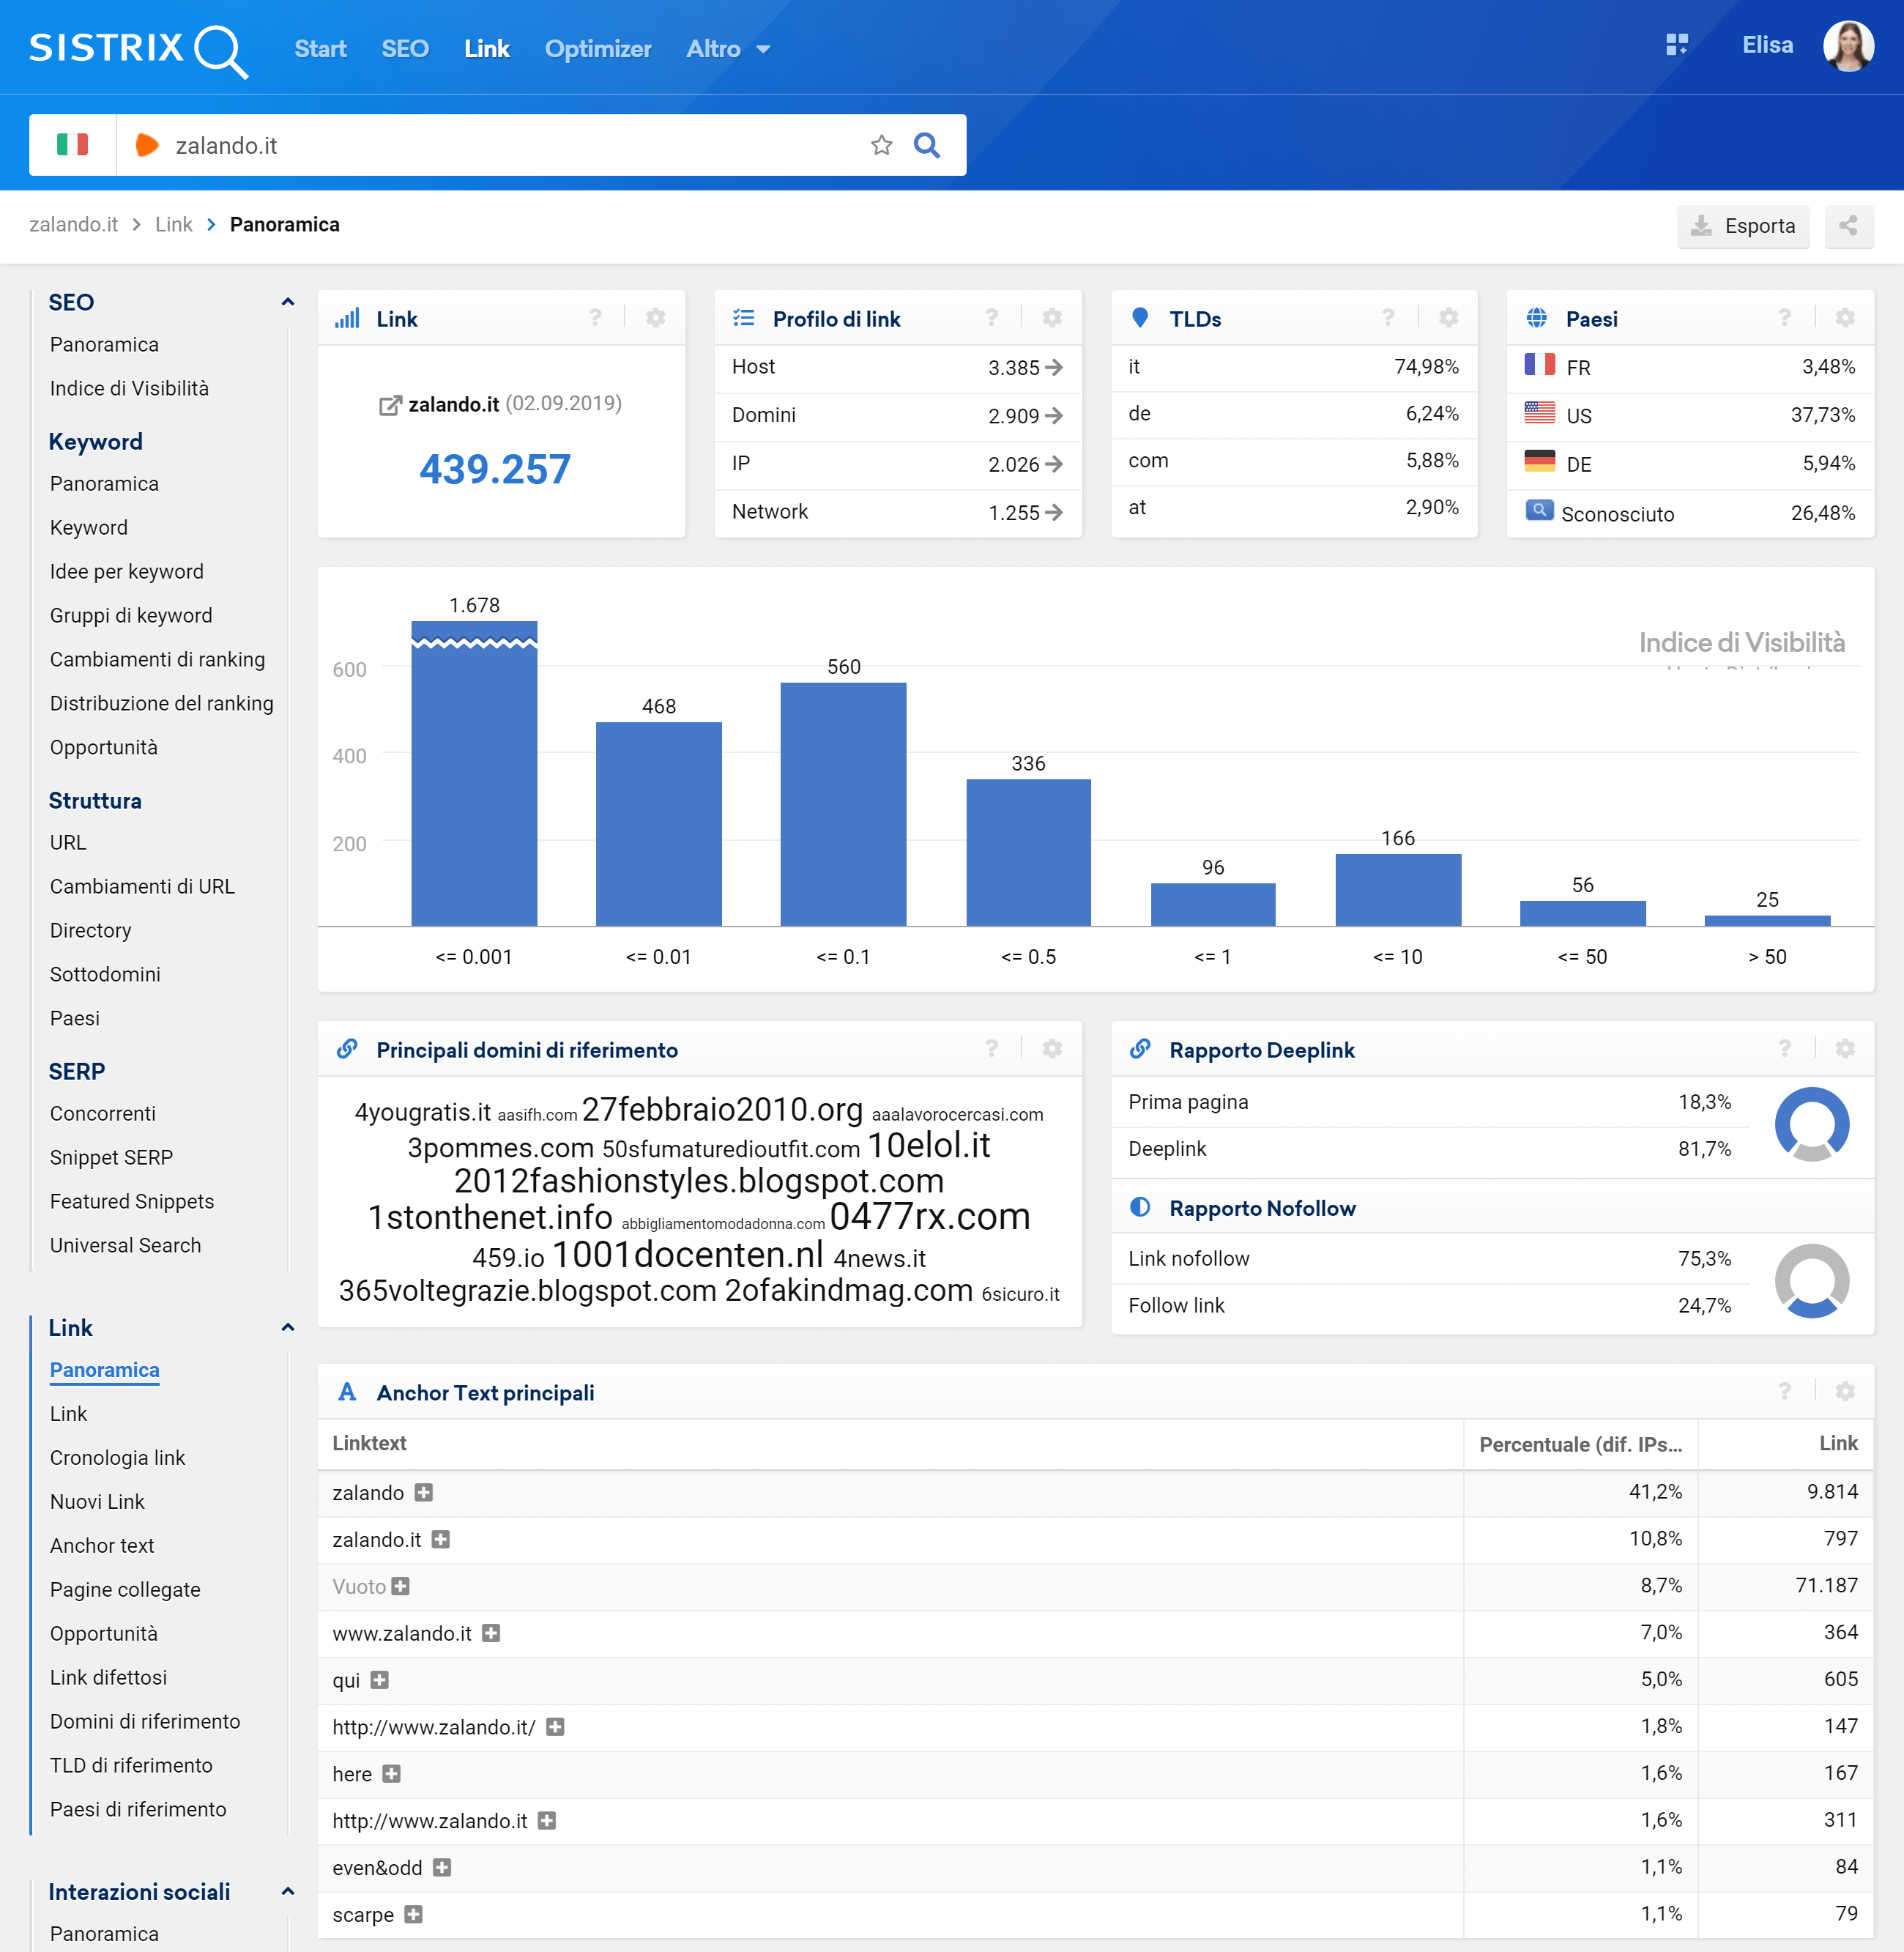Collapse the SEO sidebar section
This screenshot has height=1952, width=1904.
pos(288,302)
